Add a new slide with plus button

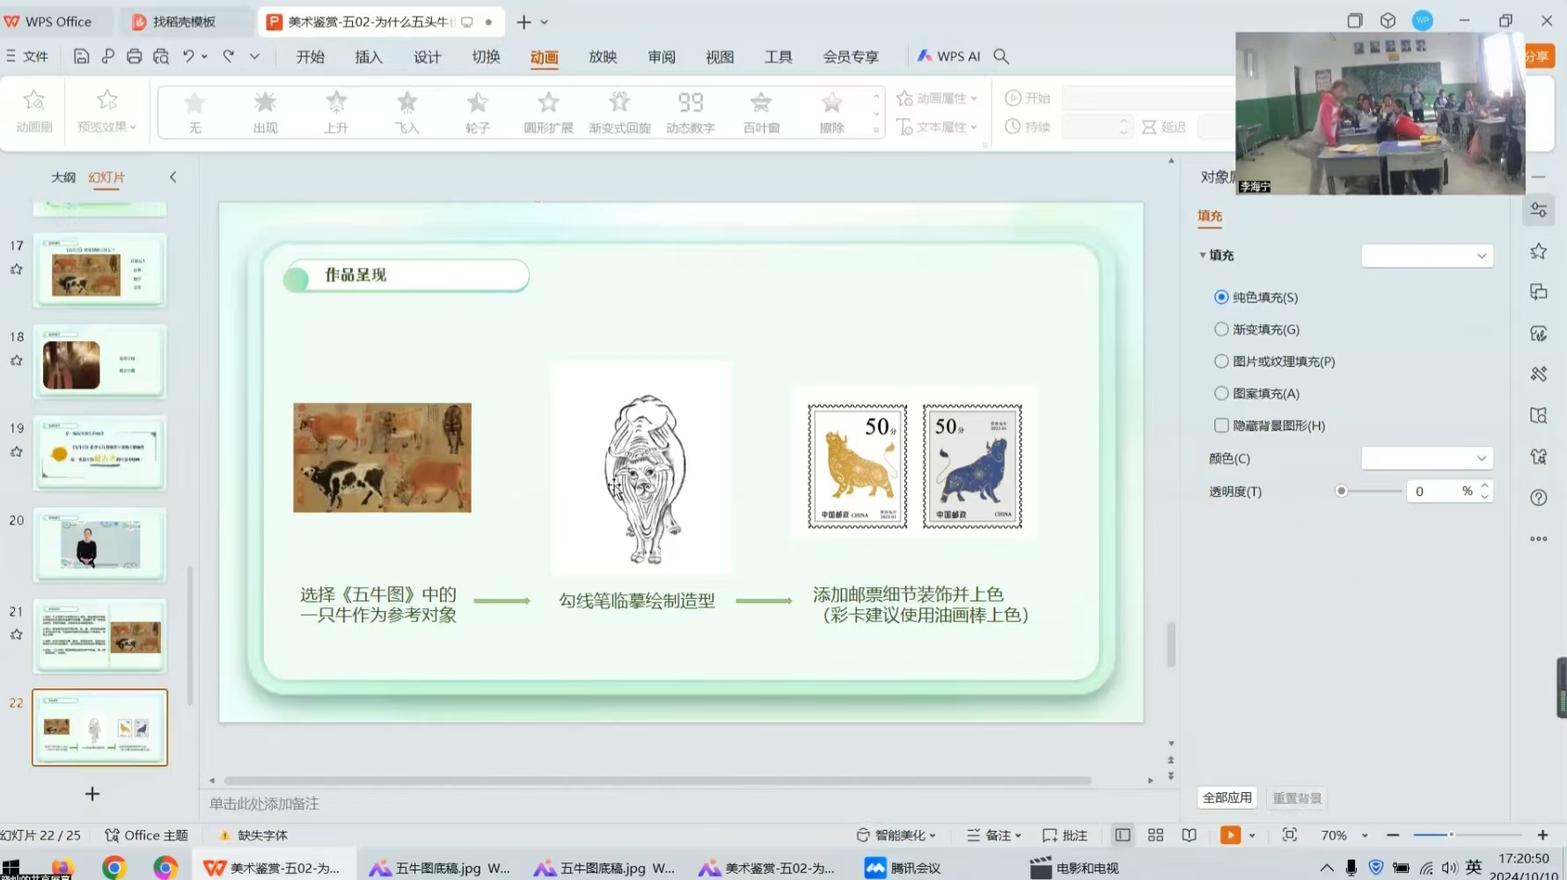coord(92,794)
